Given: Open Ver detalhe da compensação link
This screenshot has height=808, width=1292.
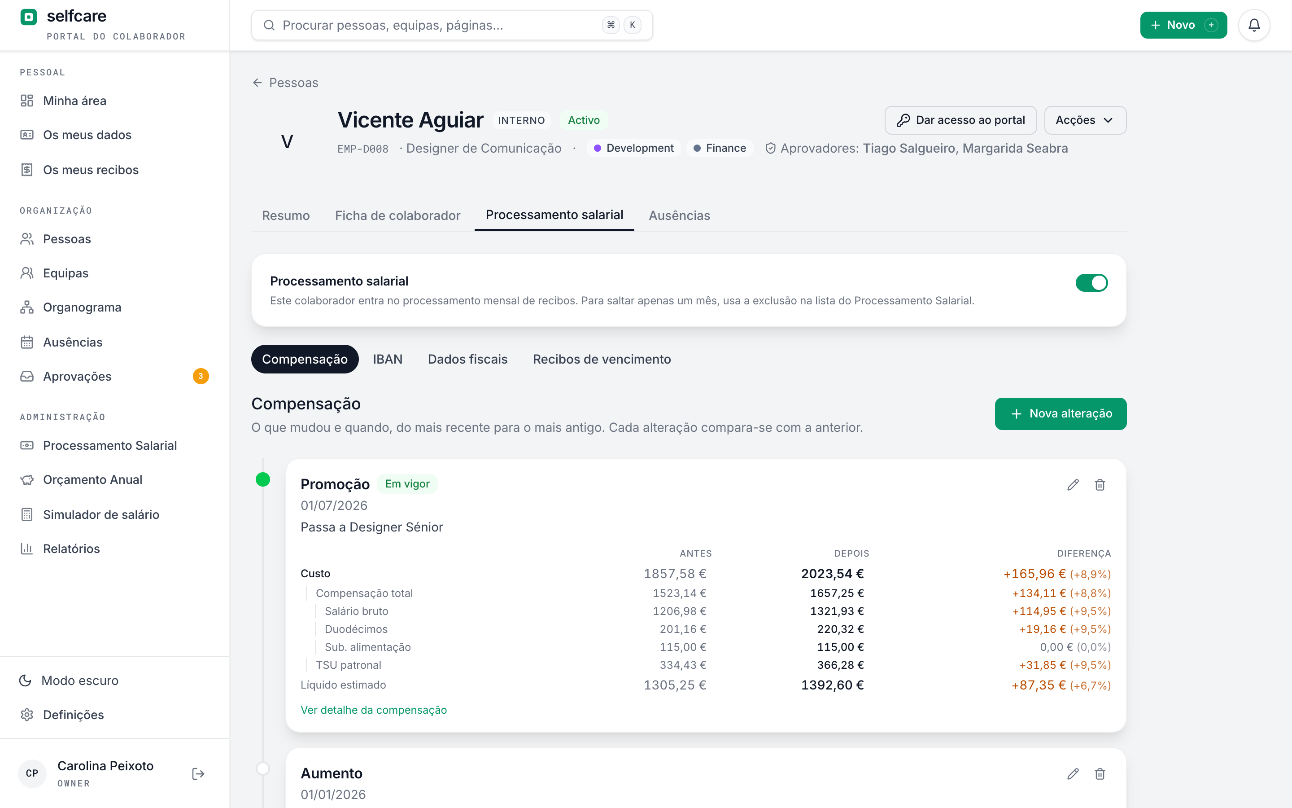Looking at the screenshot, I should click(374, 710).
